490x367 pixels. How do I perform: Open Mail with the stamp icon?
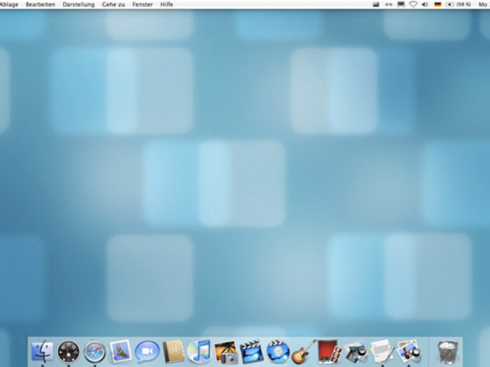120,351
